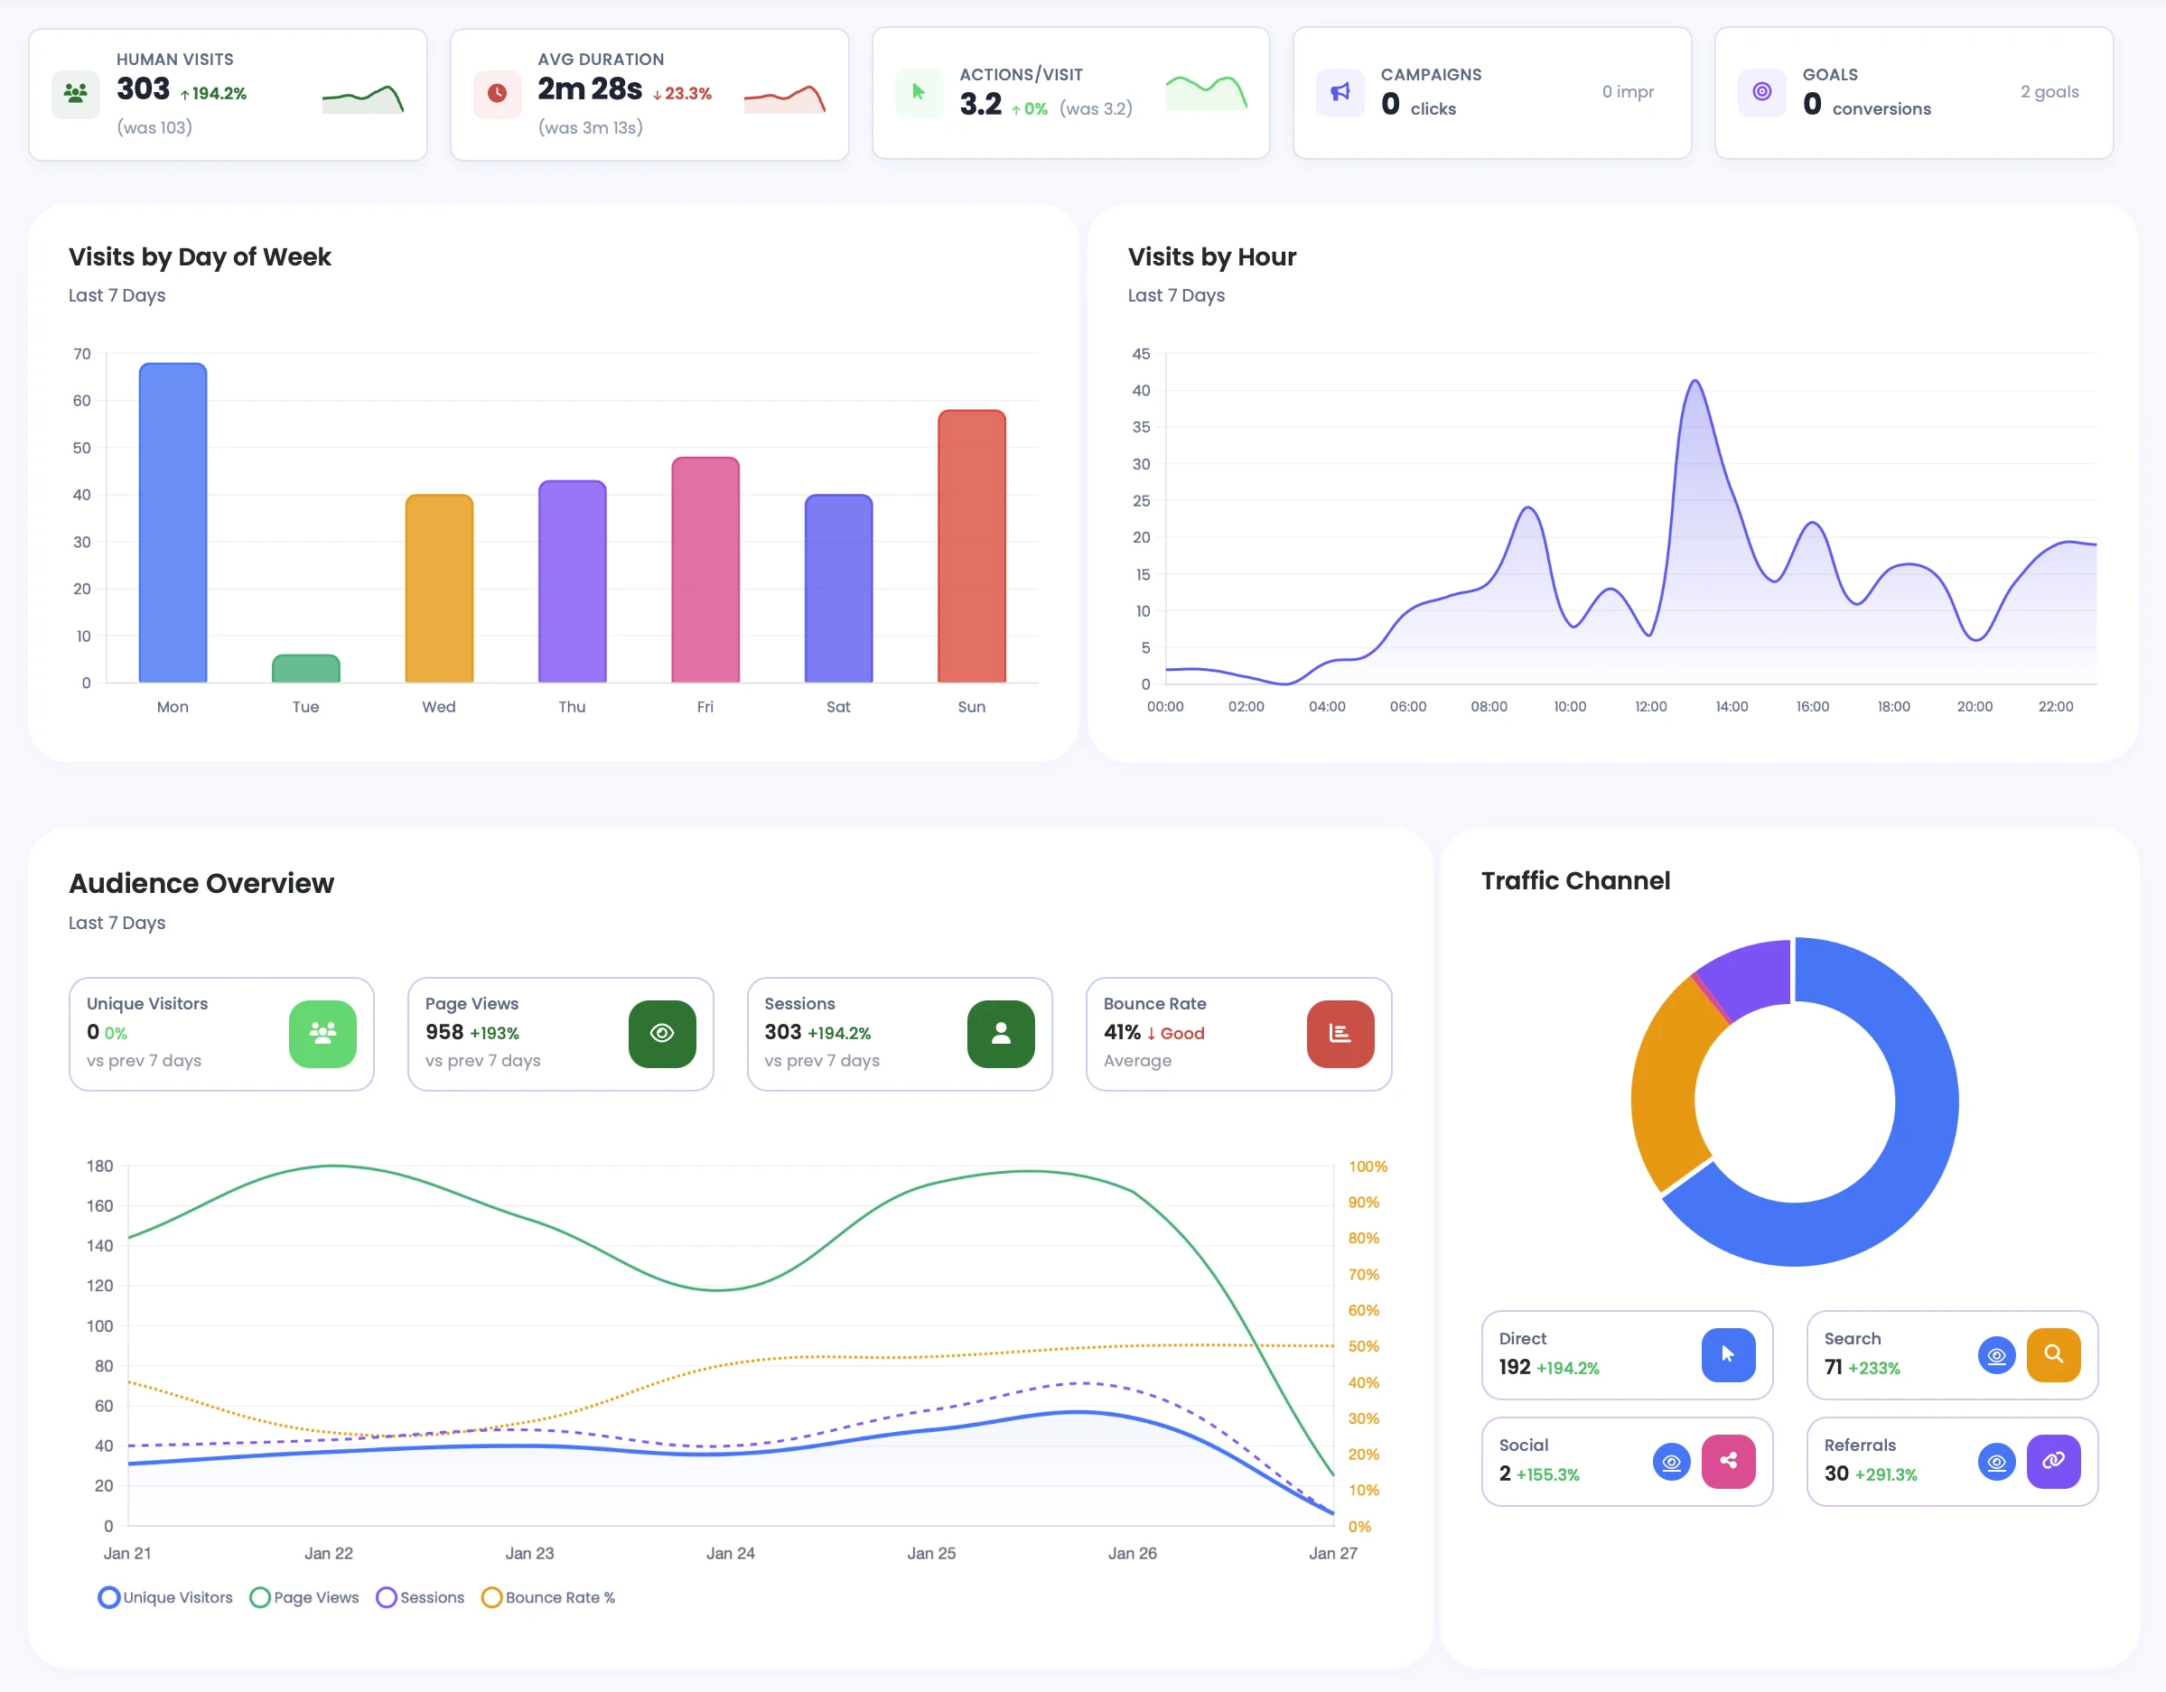Click the '0 impr' text
Image resolution: width=2166 pixels, height=1692 pixels.
pos(1628,91)
